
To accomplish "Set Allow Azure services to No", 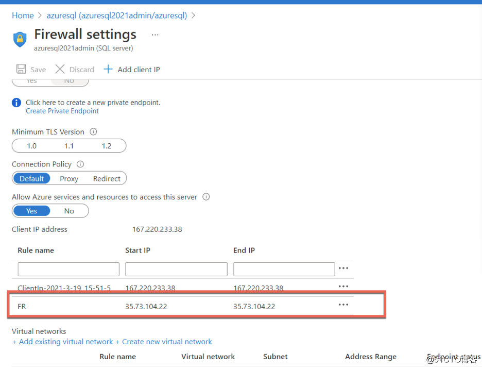I will (69, 211).
